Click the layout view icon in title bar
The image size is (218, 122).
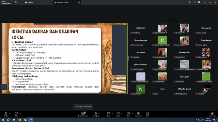[x=199, y=2]
